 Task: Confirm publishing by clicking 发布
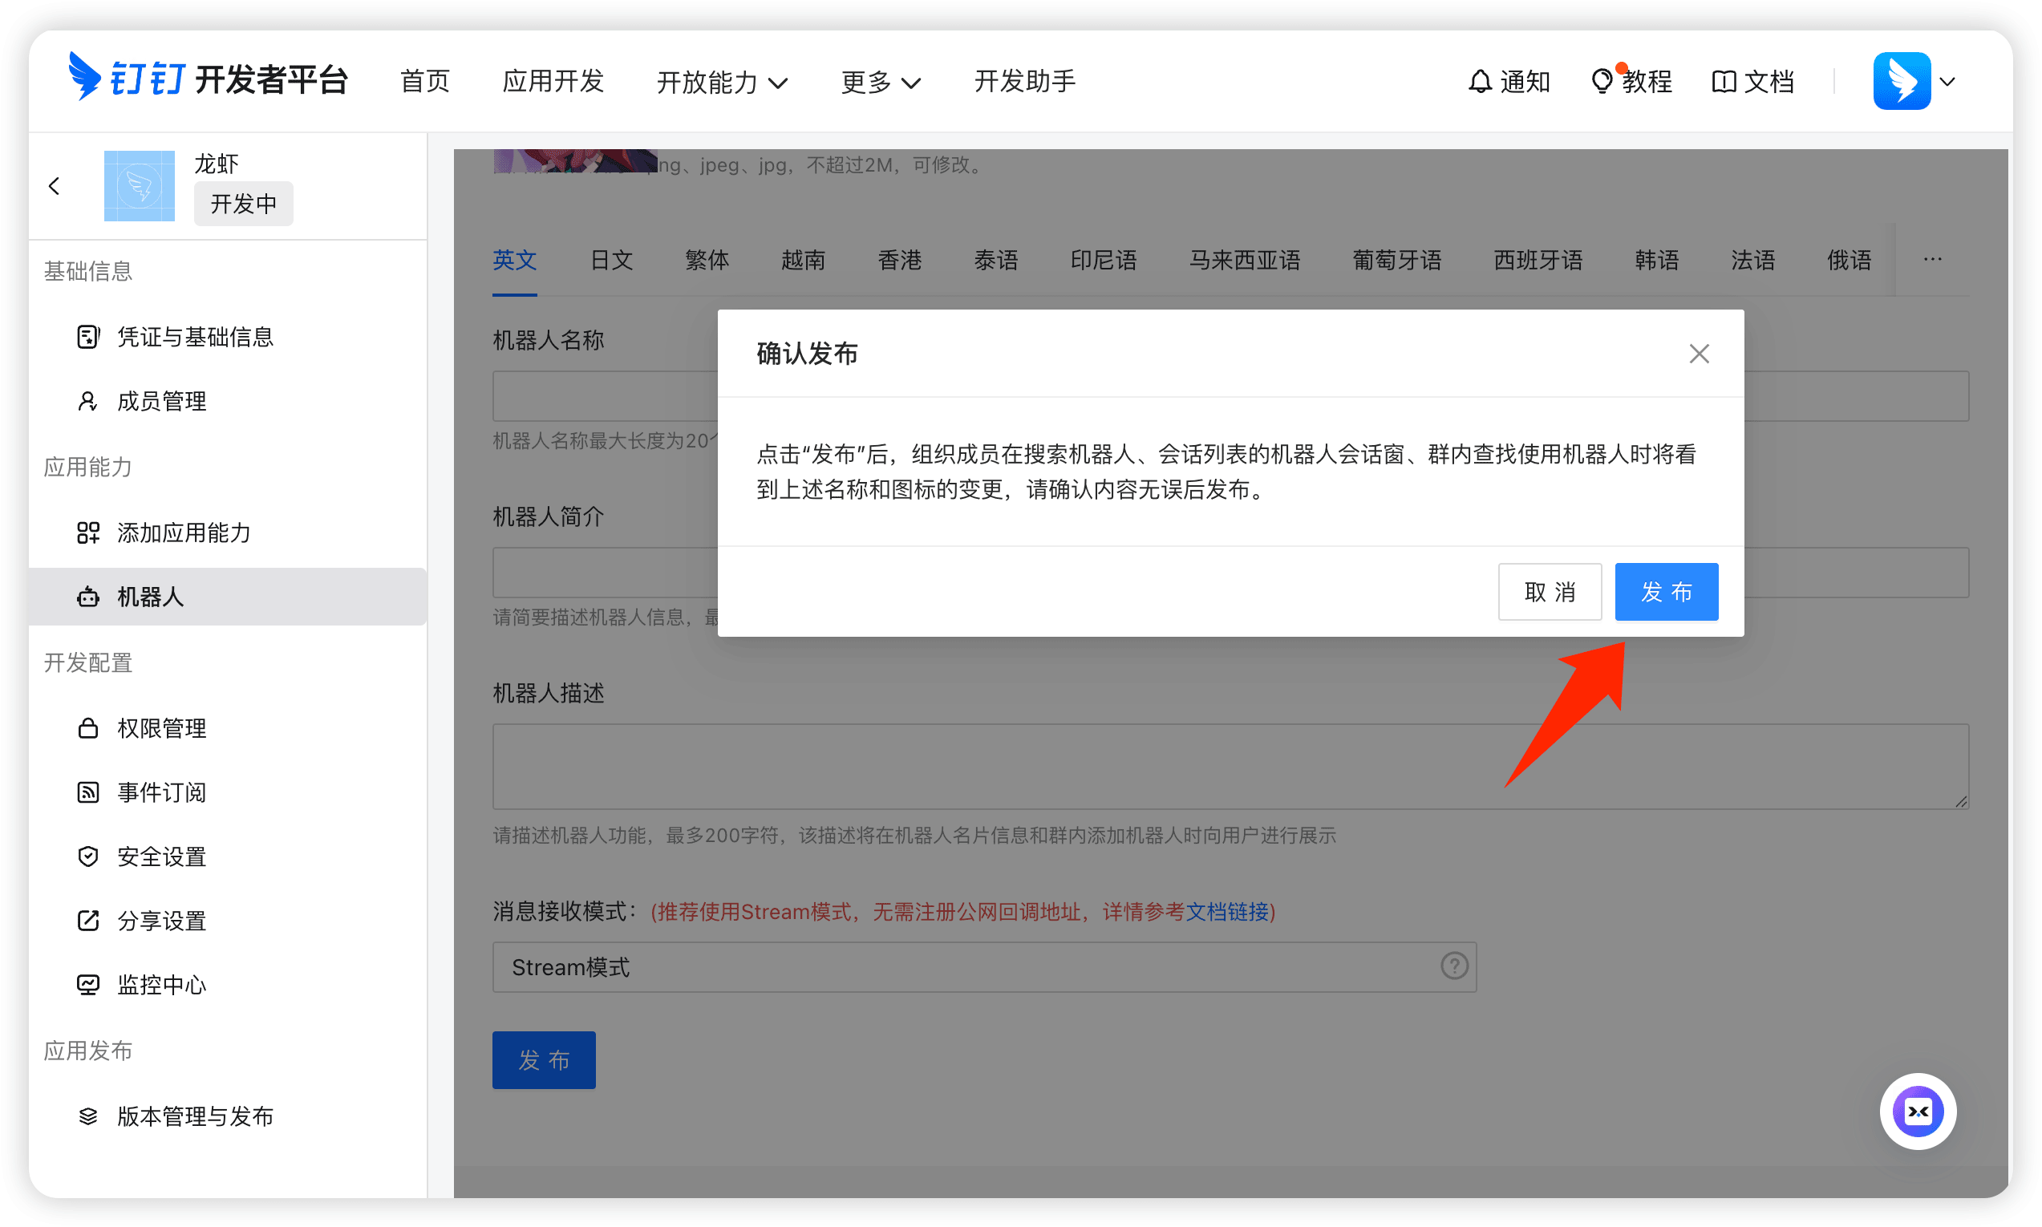point(1666,591)
